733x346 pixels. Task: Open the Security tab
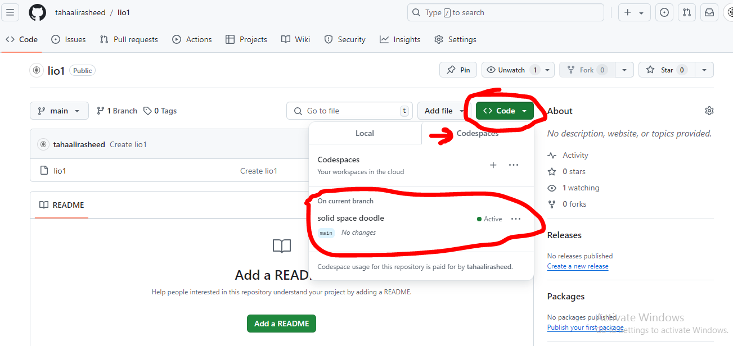pyautogui.click(x=345, y=39)
